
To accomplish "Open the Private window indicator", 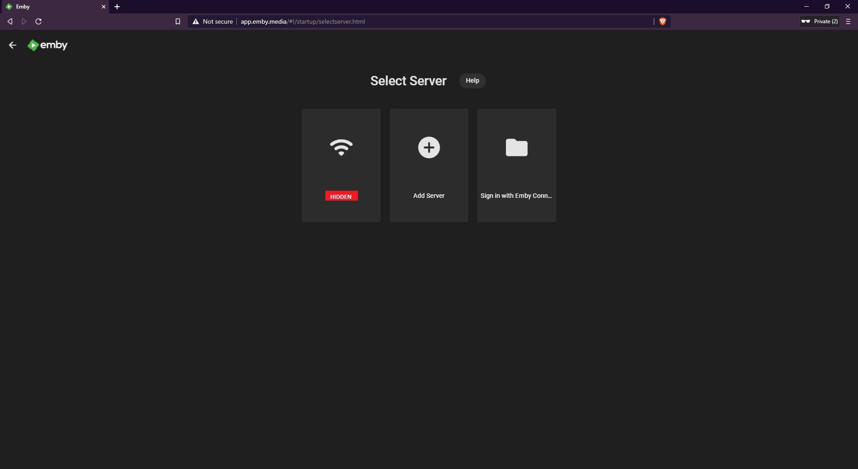I will tap(819, 21).
